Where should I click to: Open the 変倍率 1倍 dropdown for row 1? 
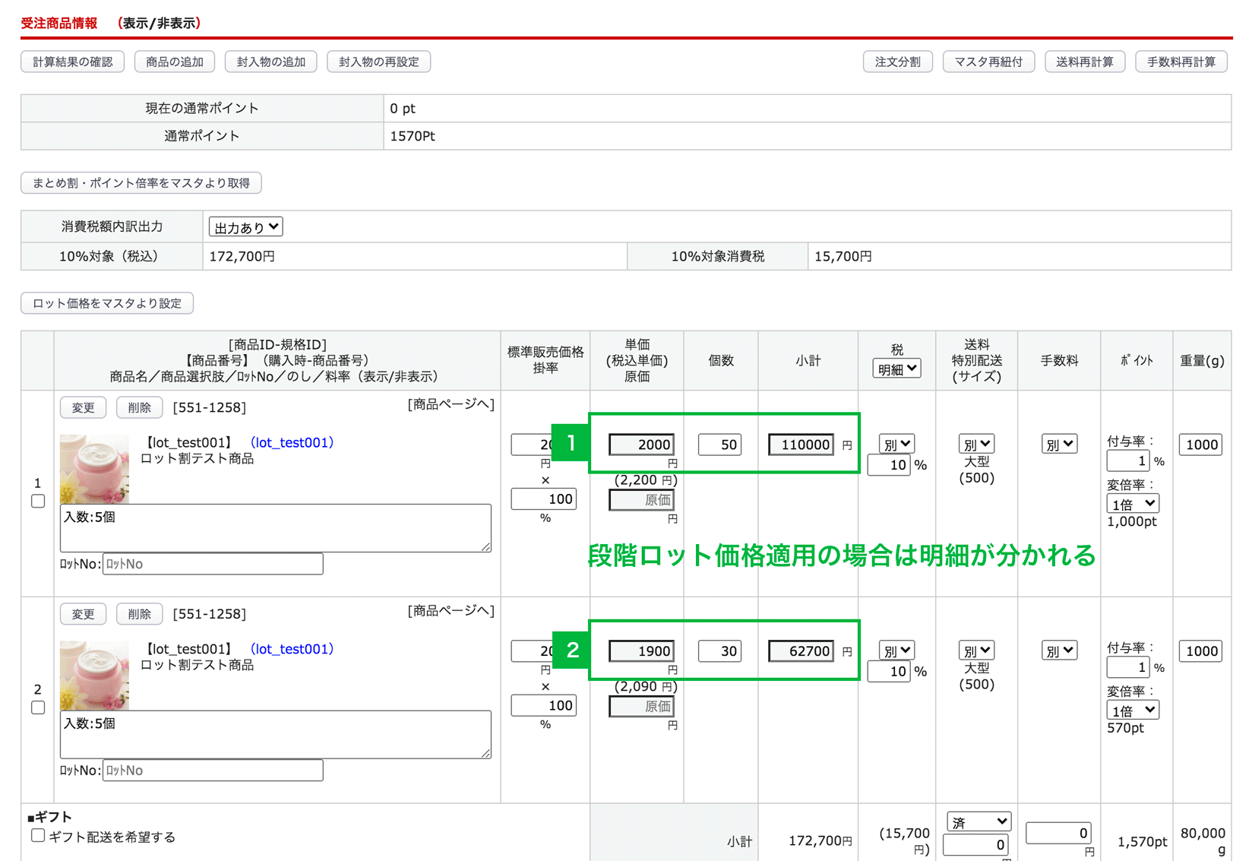pyautogui.click(x=1132, y=504)
